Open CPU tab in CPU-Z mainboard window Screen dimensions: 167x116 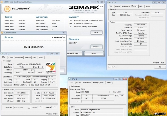click(x=71, y=83)
